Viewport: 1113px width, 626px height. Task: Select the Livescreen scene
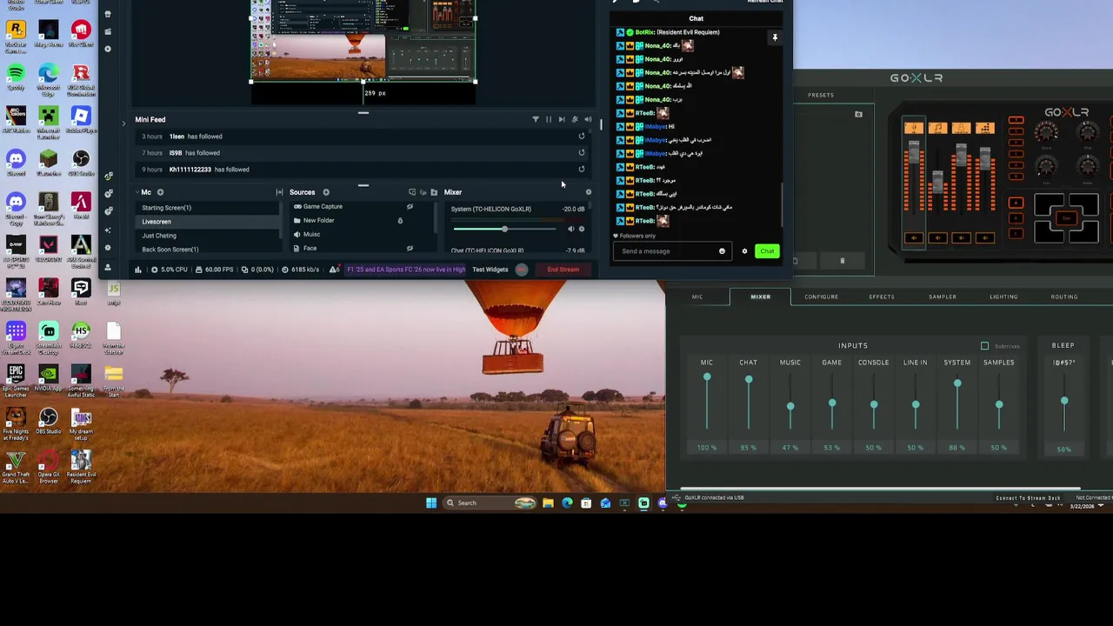point(209,222)
